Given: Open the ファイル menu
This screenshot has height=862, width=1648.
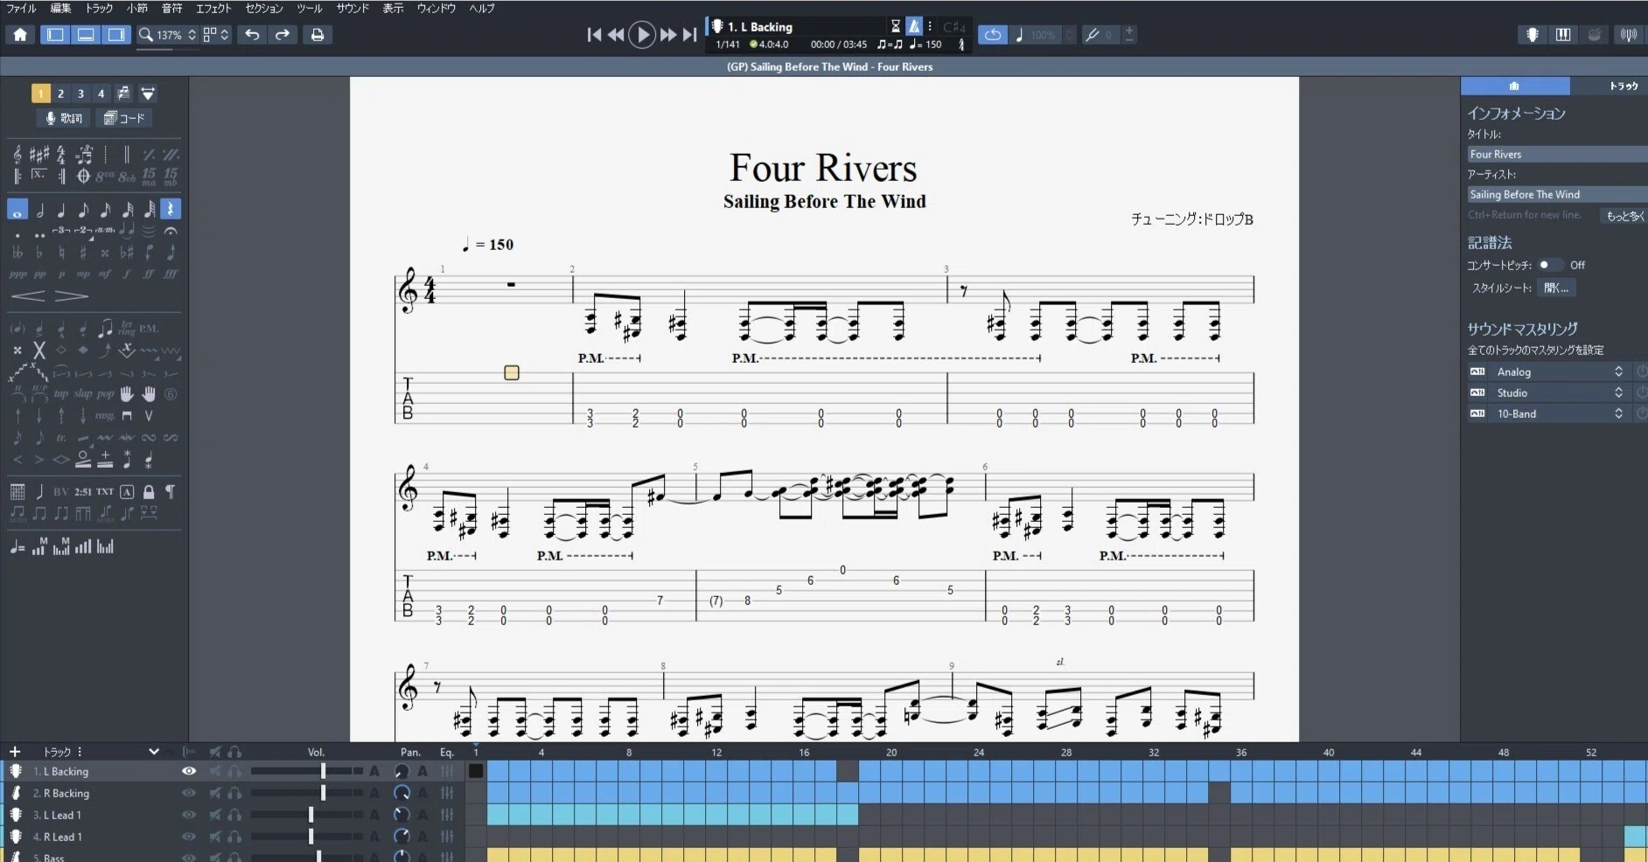Looking at the screenshot, I should point(22,8).
